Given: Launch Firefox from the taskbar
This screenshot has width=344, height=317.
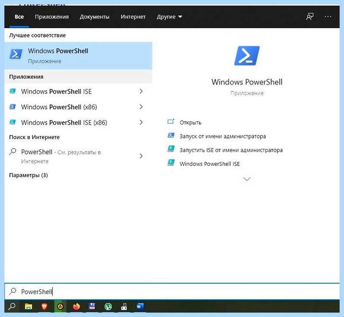Looking at the screenshot, I should [x=76, y=306].
